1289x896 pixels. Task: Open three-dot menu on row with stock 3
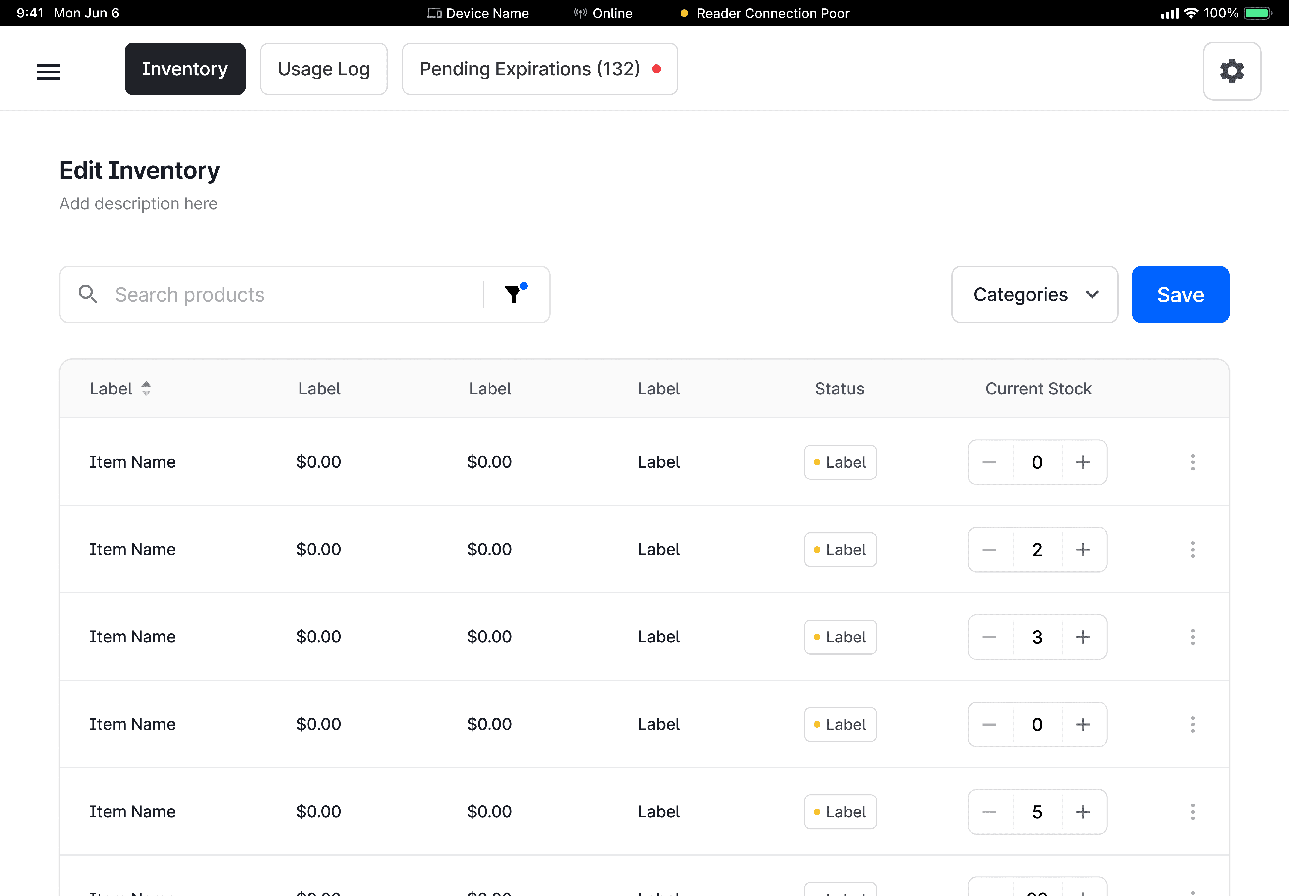(x=1193, y=637)
